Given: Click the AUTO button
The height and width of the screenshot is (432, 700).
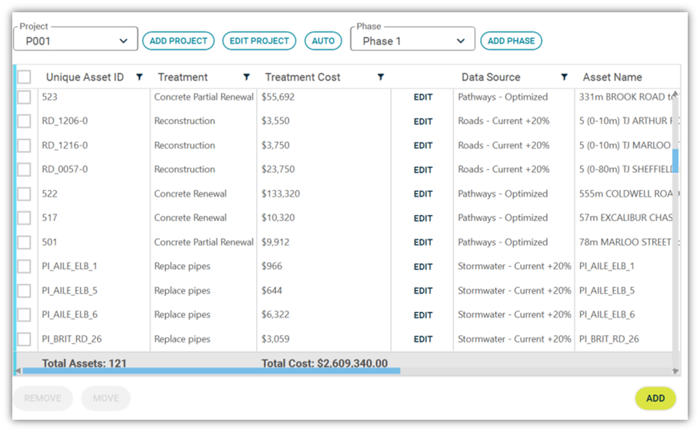Looking at the screenshot, I should [x=323, y=40].
